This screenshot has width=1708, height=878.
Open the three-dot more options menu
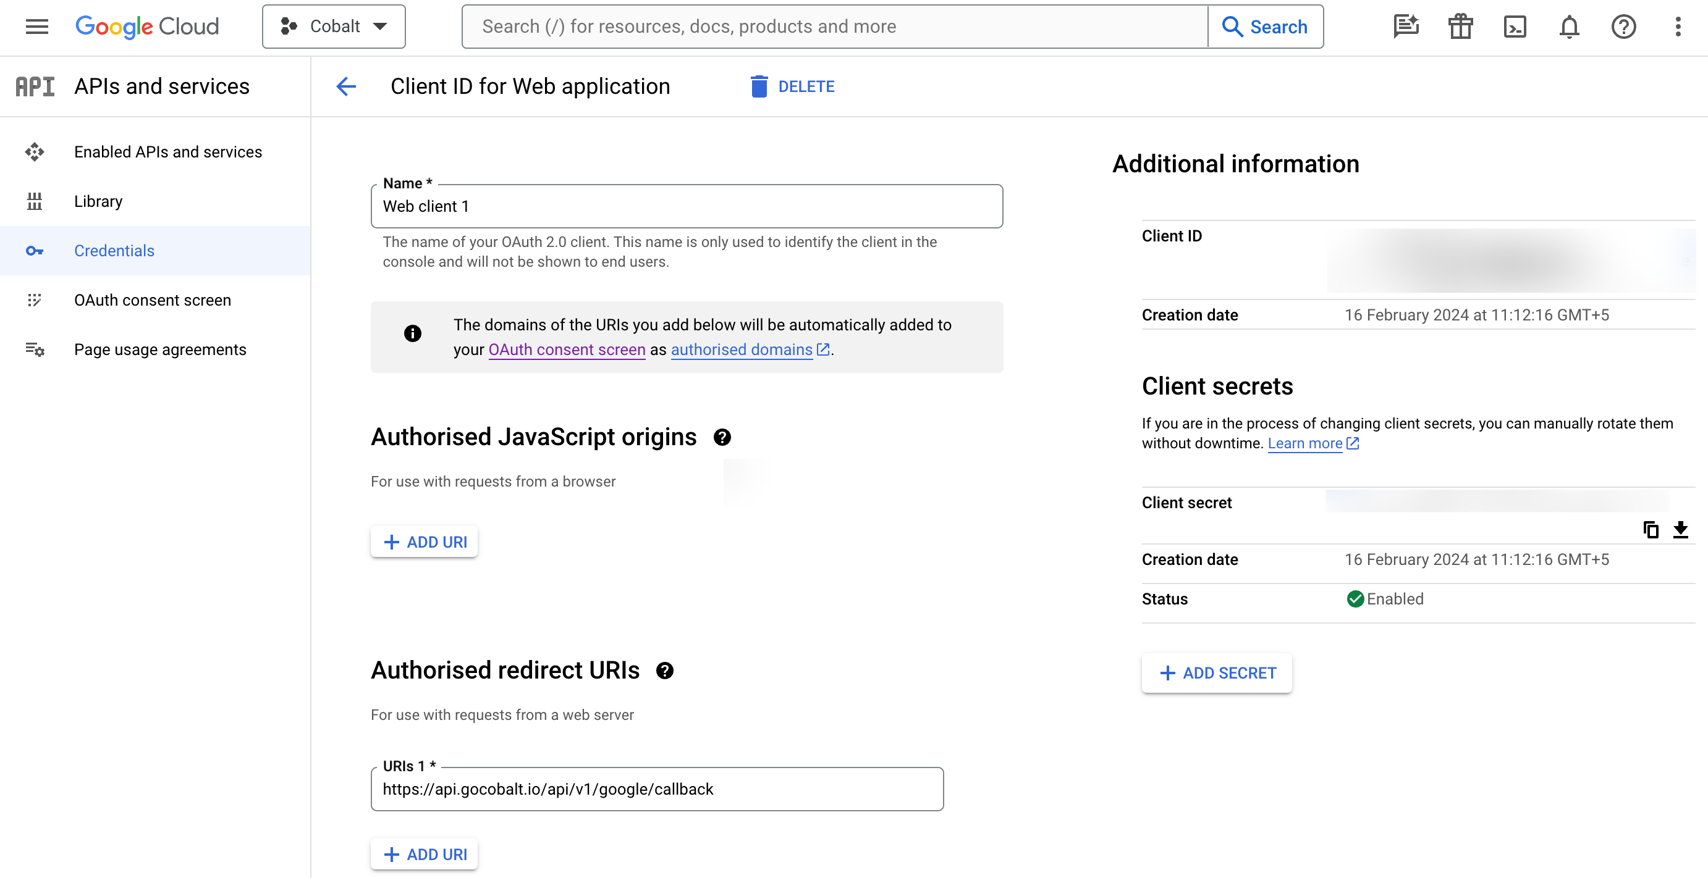pyautogui.click(x=1678, y=27)
